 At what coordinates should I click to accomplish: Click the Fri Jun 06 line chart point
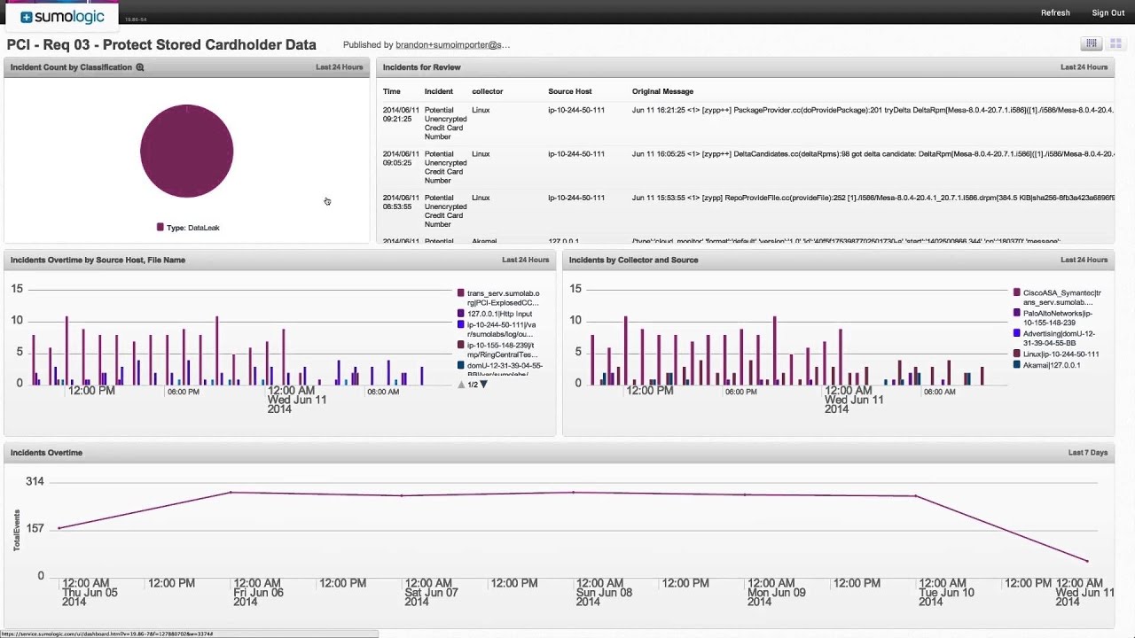(231, 492)
